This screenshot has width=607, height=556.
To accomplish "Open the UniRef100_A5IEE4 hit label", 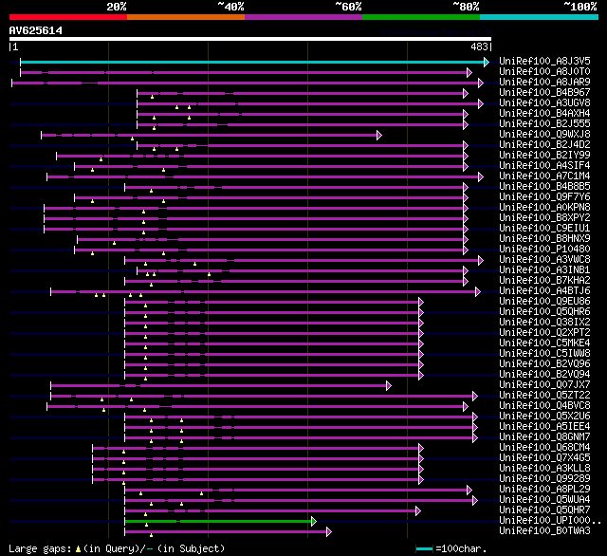I will click(544, 427).
